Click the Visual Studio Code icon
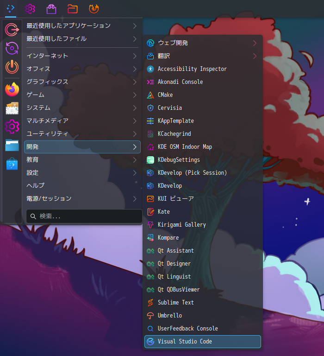 [150, 342]
